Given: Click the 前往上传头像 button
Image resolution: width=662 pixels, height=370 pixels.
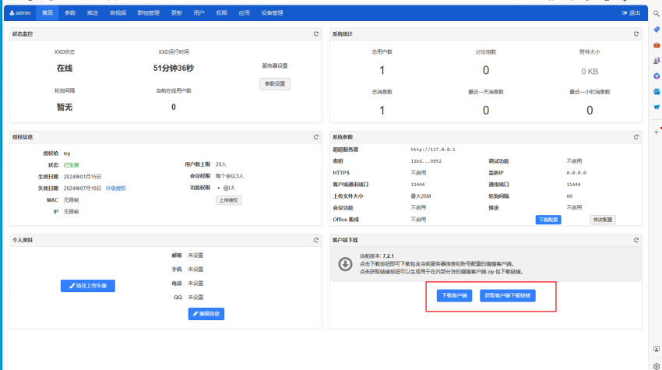Looking at the screenshot, I should [88, 286].
